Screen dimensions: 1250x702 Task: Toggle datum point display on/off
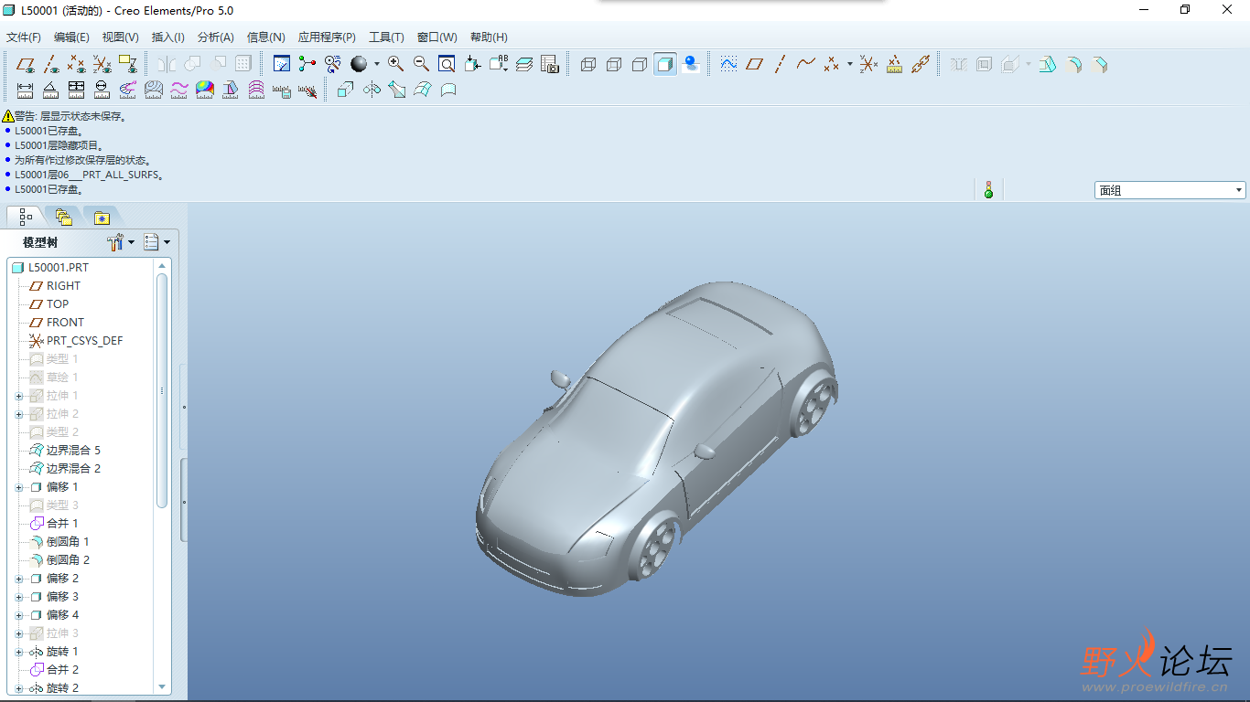tap(77, 64)
